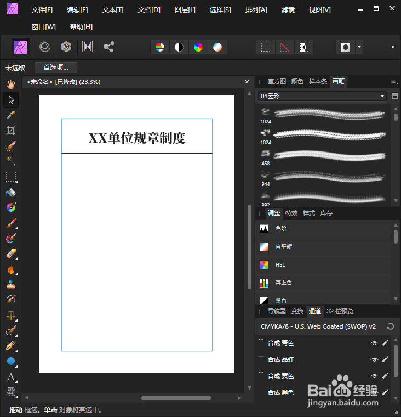Select the Erase Brush tool
Image resolution: width=401 pixels, height=417 pixels.
click(x=11, y=253)
